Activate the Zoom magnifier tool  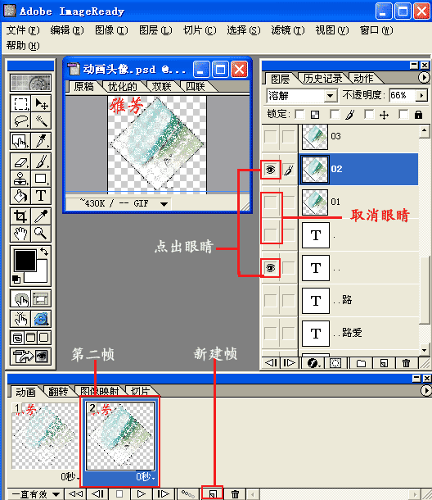(x=41, y=234)
